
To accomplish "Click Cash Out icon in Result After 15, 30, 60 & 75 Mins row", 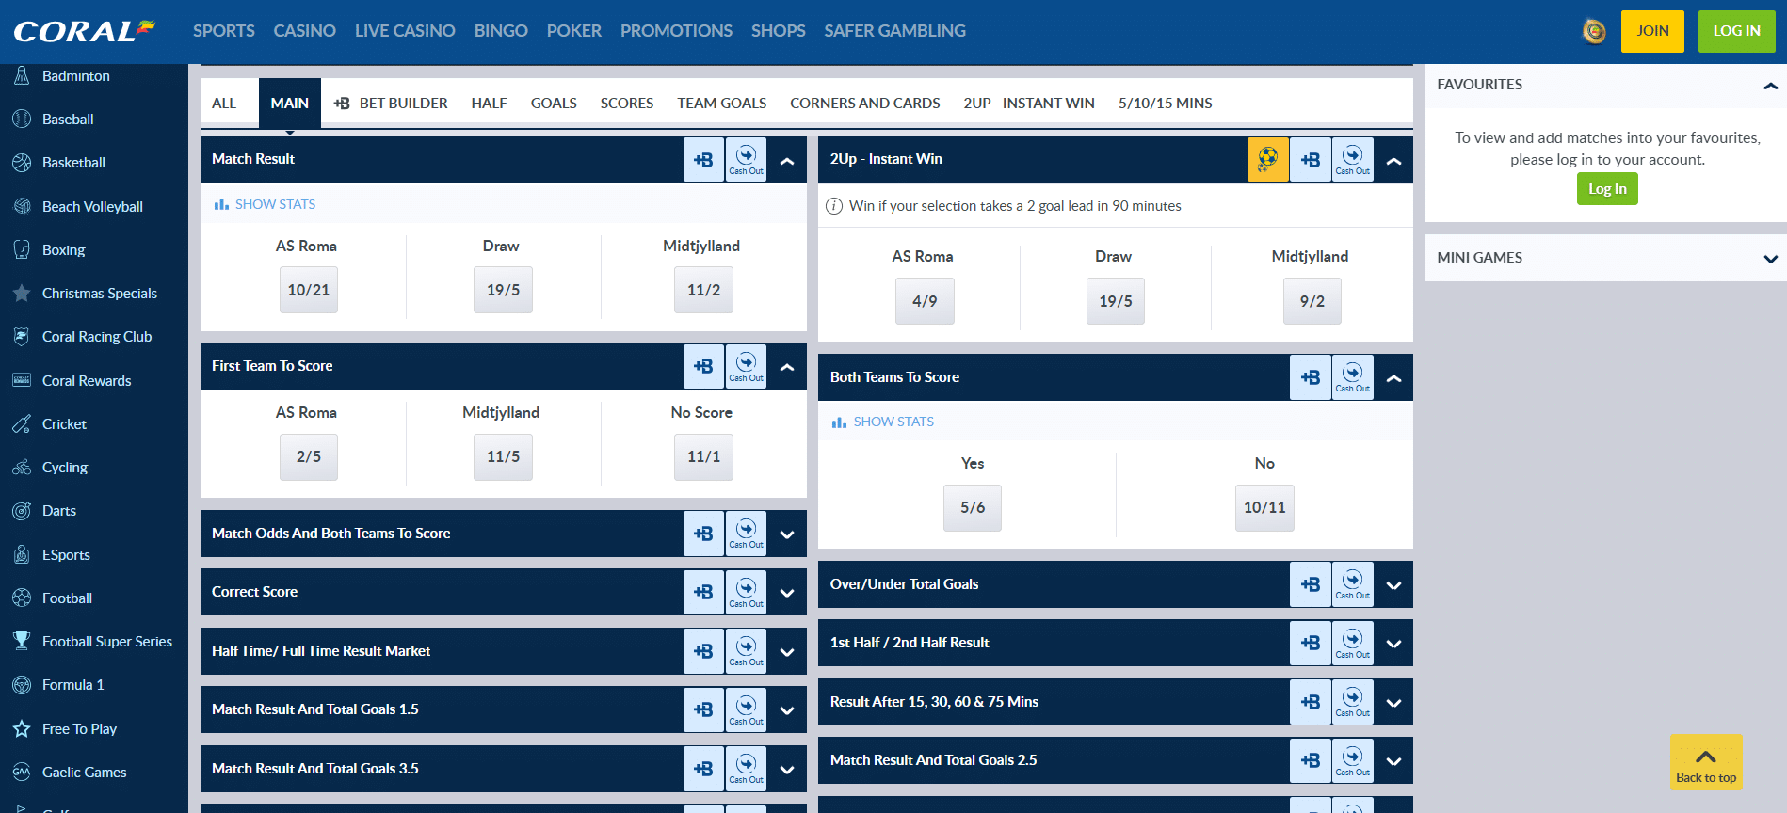I will click(1353, 702).
